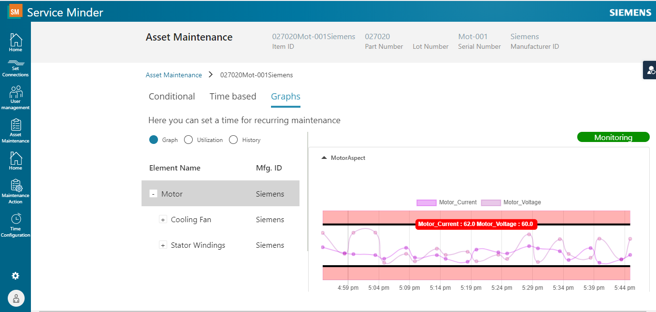
Task: Select the Graph radio button
Action: point(154,140)
